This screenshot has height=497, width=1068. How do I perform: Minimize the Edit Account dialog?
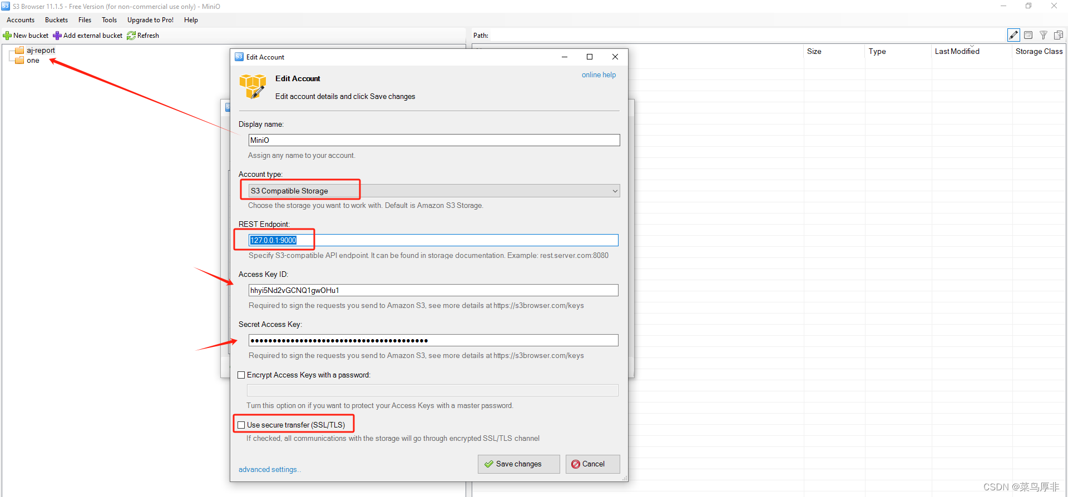[x=565, y=57]
